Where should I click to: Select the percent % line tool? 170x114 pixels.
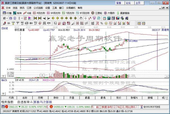pyautogui.click(x=101, y=23)
